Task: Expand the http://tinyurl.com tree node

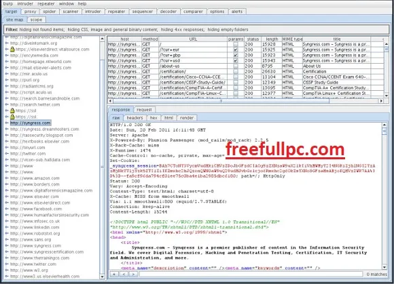Action: pyautogui.click(x=7, y=147)
